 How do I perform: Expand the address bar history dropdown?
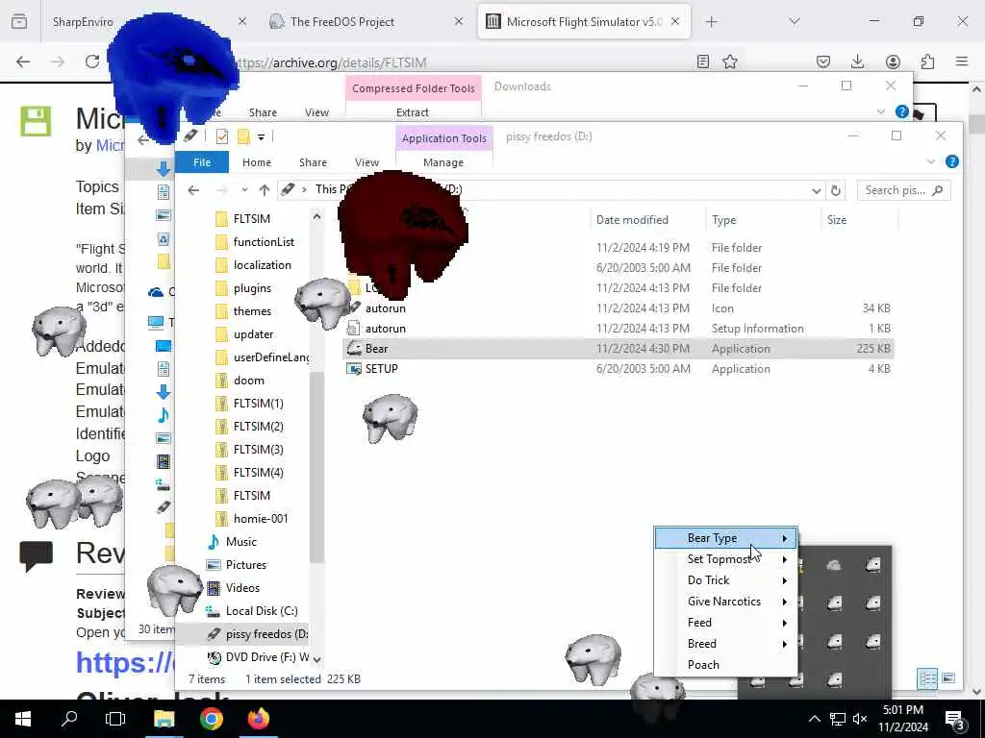pyautogui.click(x=816, y=190)
